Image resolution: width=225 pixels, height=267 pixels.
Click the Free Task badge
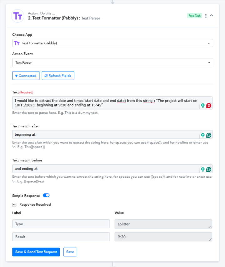click(195, 16)
